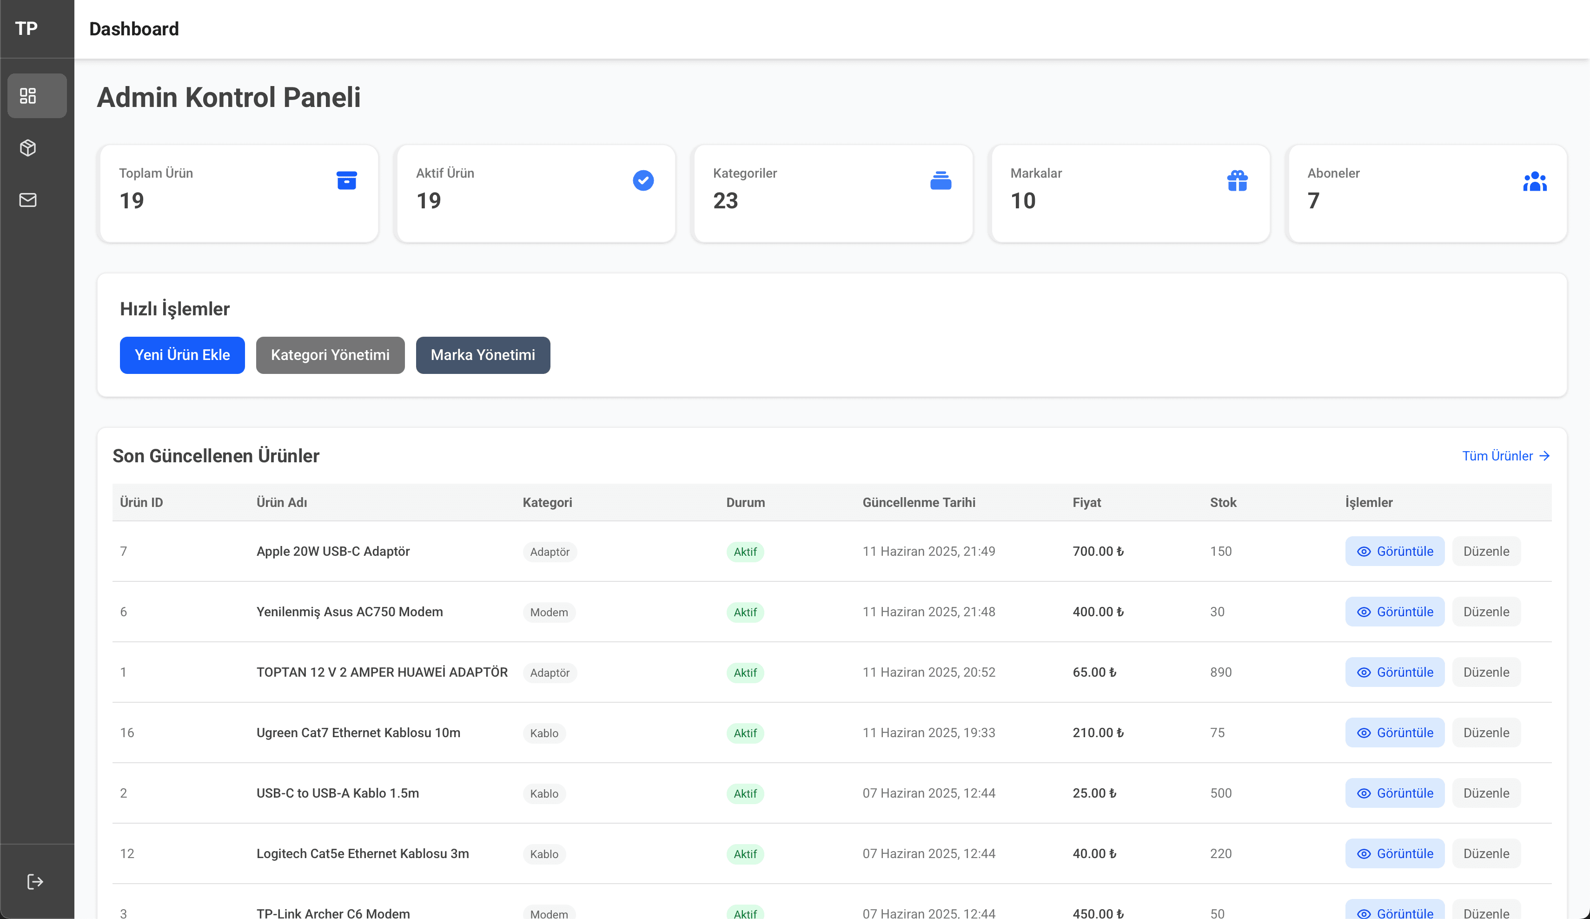
Task: Click the Adaptör tag in Apple 20W row
Action: [550, 552]
